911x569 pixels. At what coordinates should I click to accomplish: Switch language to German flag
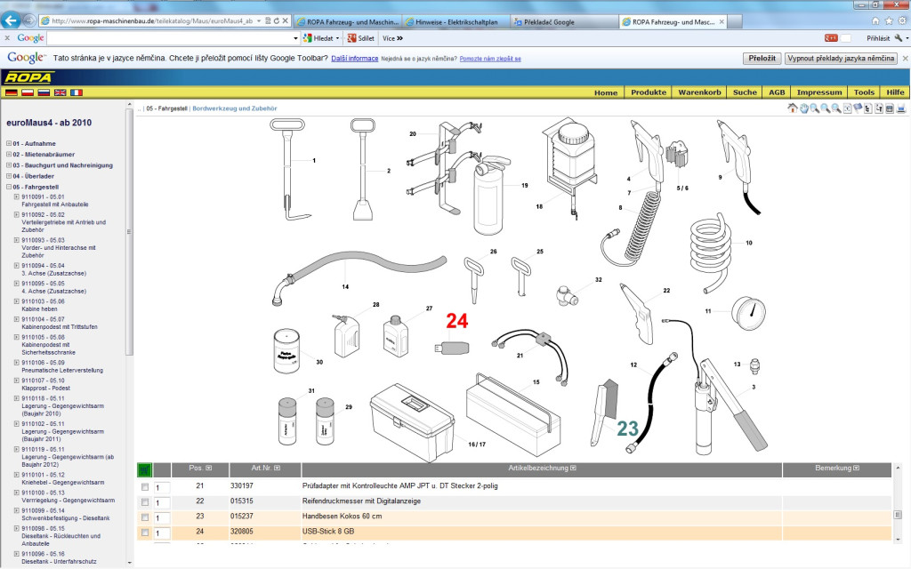(11, 92)
